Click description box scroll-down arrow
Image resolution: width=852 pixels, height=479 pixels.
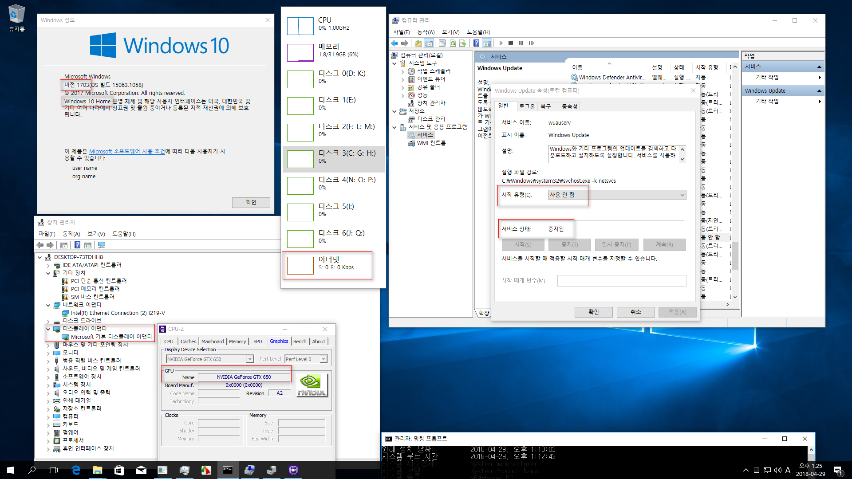[682, 159]
